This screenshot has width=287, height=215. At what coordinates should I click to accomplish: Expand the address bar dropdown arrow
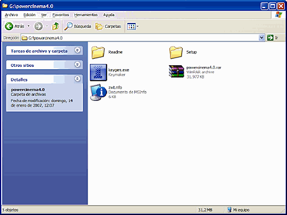click(x=261, y=37)
